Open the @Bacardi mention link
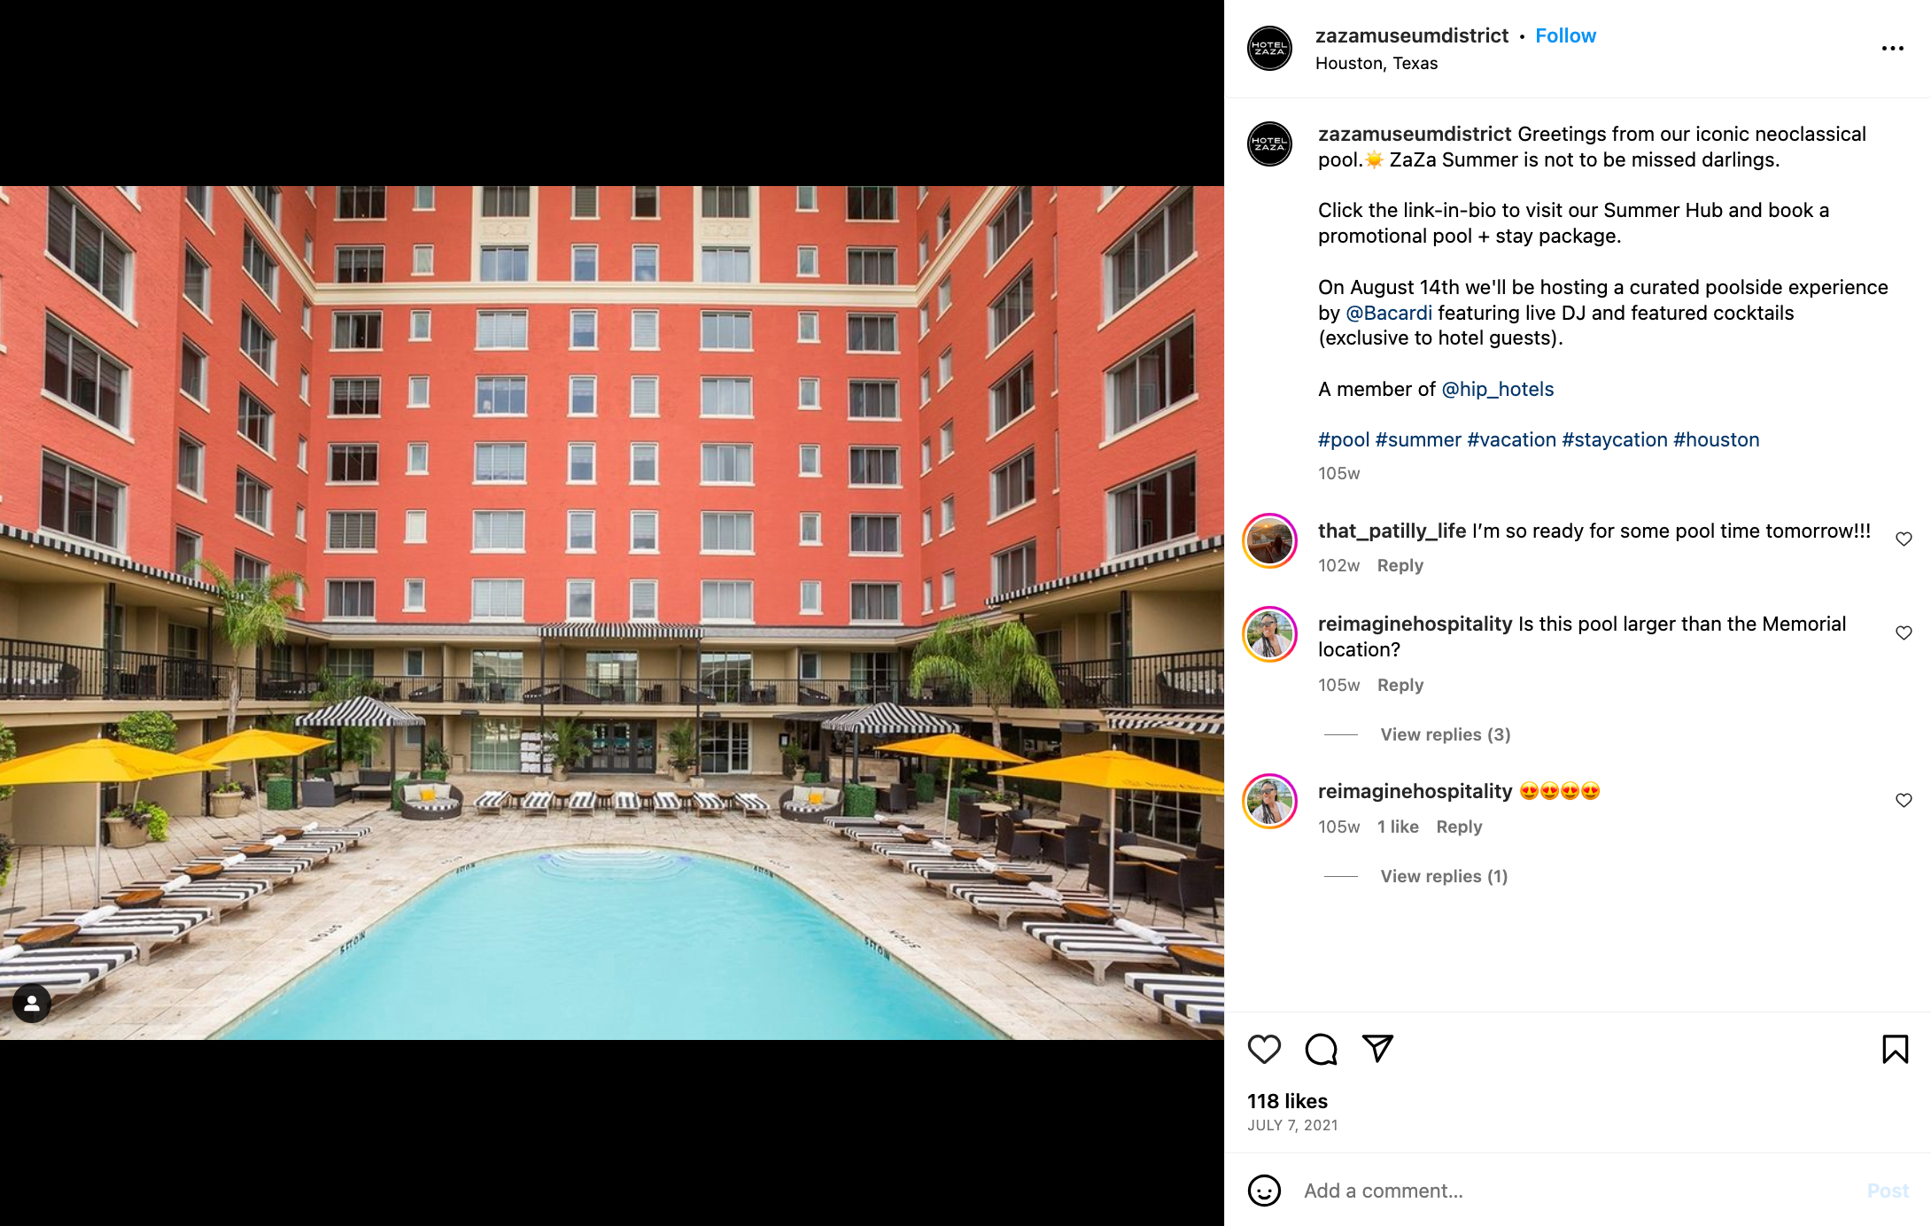Screen dimensions: 1931x1226 1389,313
